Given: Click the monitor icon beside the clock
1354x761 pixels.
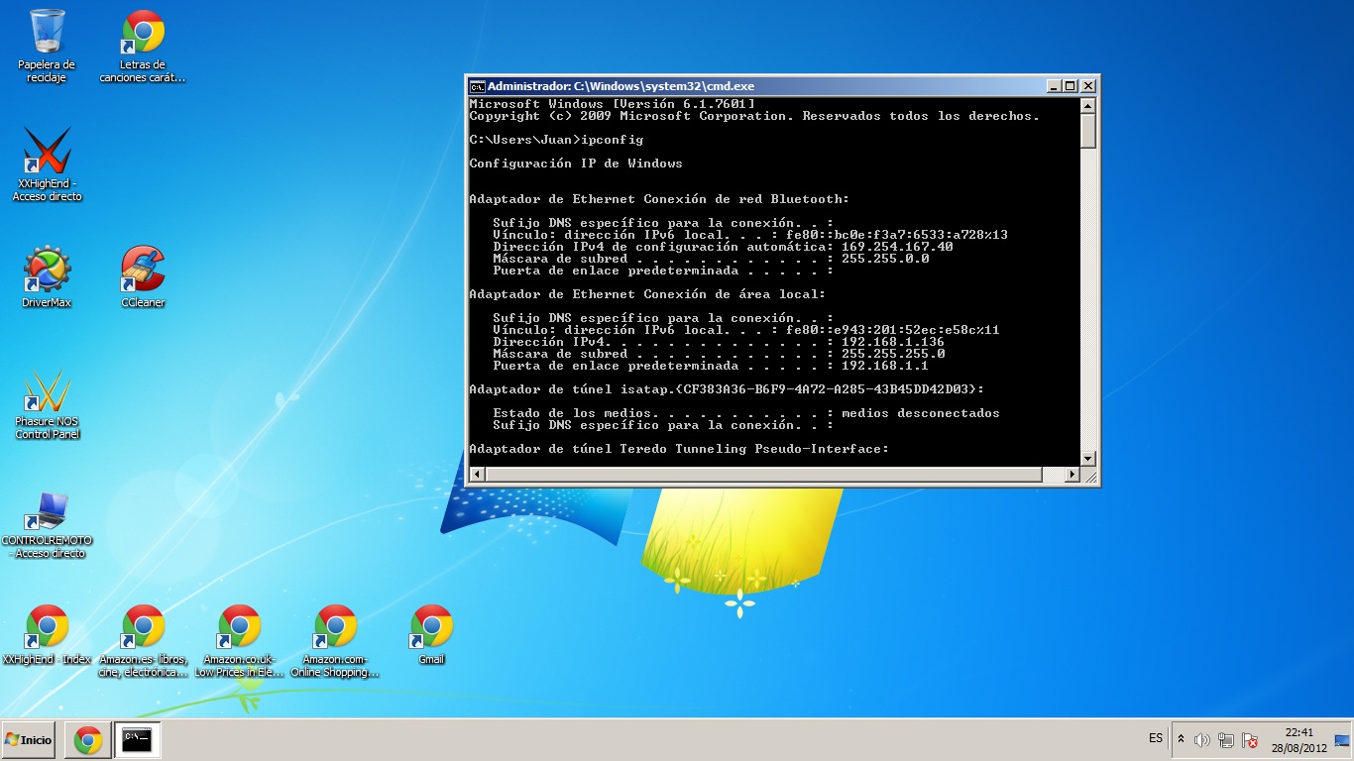Looking at the screenshot, I should click(x=1342, y=739).
